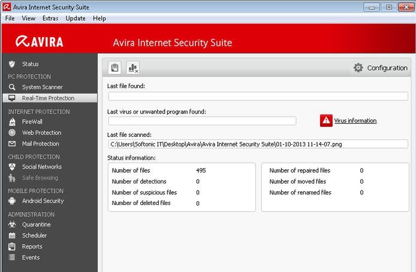Click the Quarantine biohazard icon
Viewport: 416px width, 272px height.
click(12, 224)
